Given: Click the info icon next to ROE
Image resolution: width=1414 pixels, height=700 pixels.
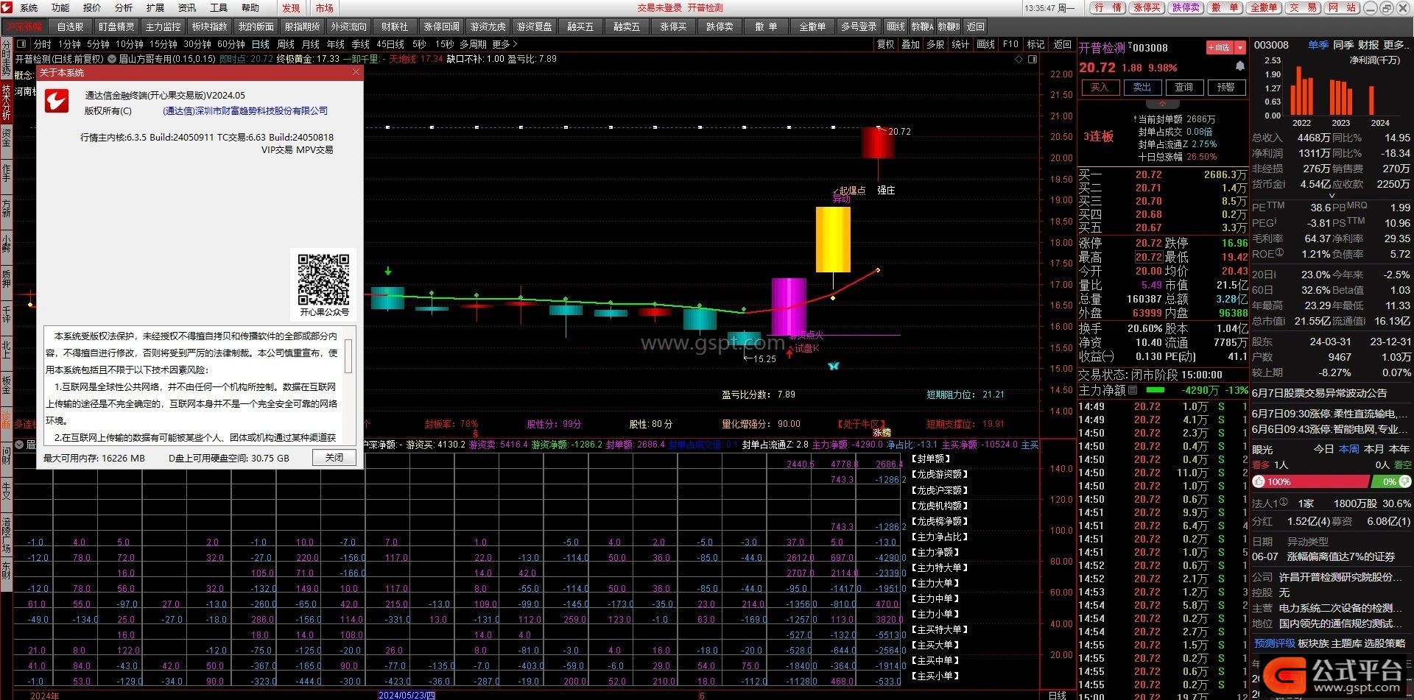Looking at the screenshot, I should [x=1279, y=252].
